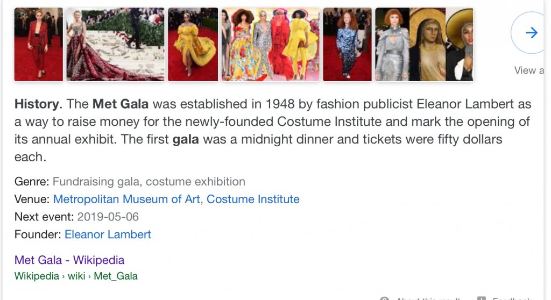The image size is (551, 300).
Task: Click the Eleanor Lambert founder link
Action: (x=108, y=234)
